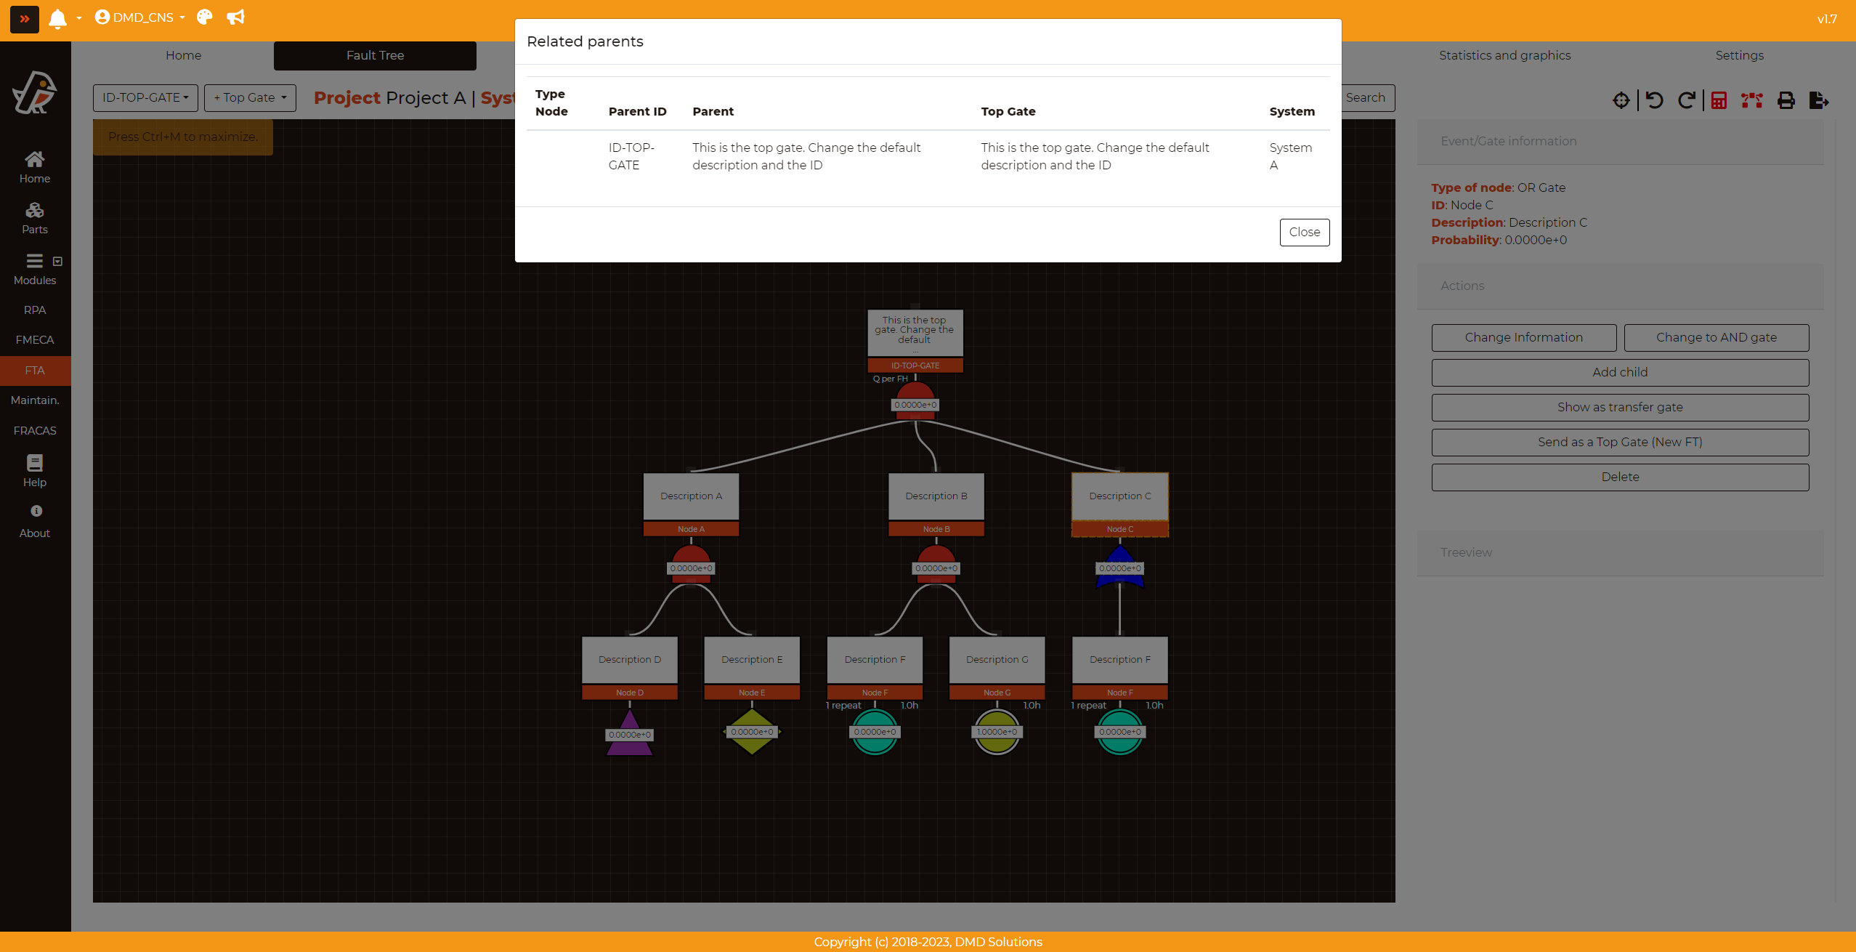Open the ID-TOP-GATE selector dropdown
1856x952 pixels.
coord(145,97)
